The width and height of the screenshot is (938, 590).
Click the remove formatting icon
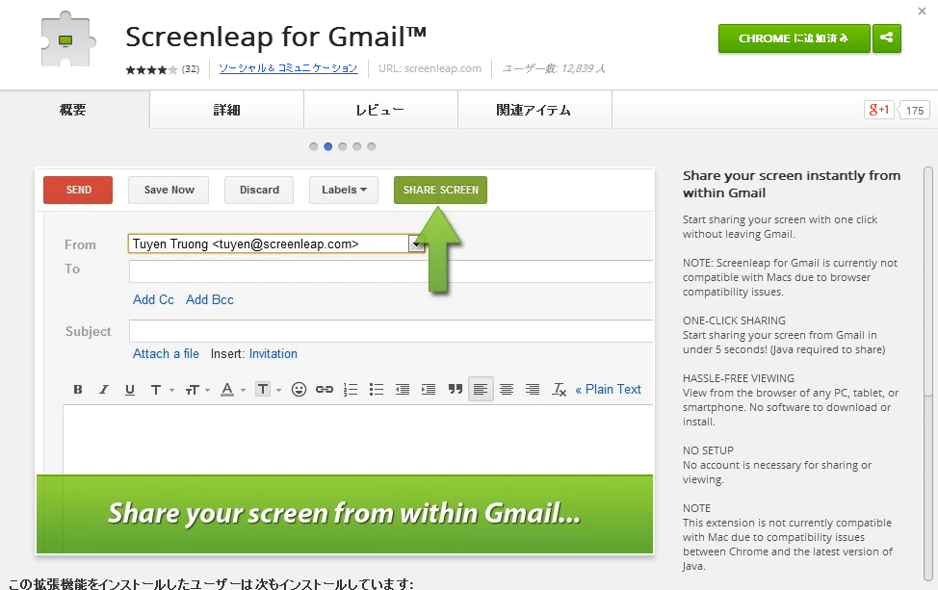pyautogui.click(x=559, y=390)
